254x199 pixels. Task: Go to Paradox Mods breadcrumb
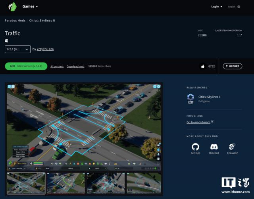pyautogui.click(x=15, y=20)
